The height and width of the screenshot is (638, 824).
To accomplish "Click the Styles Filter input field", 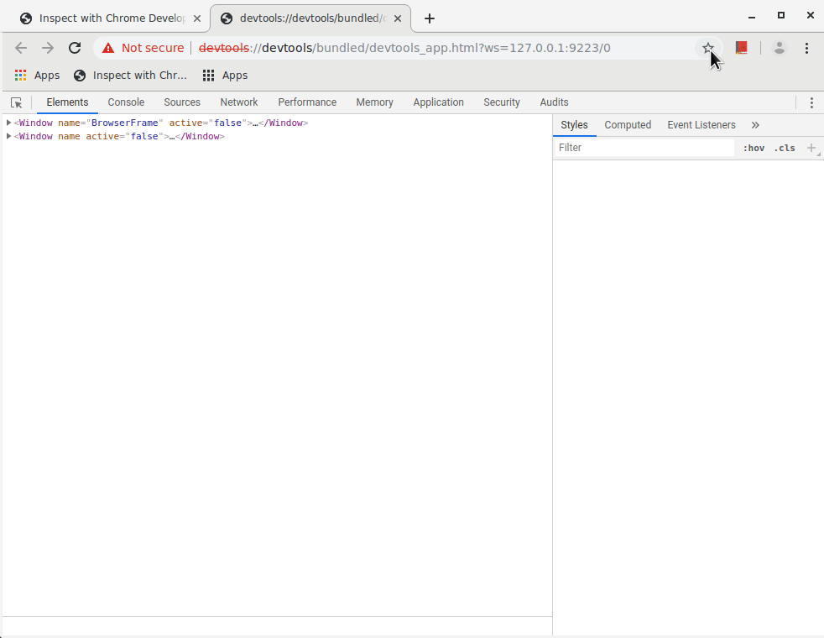I will [644, 148].
